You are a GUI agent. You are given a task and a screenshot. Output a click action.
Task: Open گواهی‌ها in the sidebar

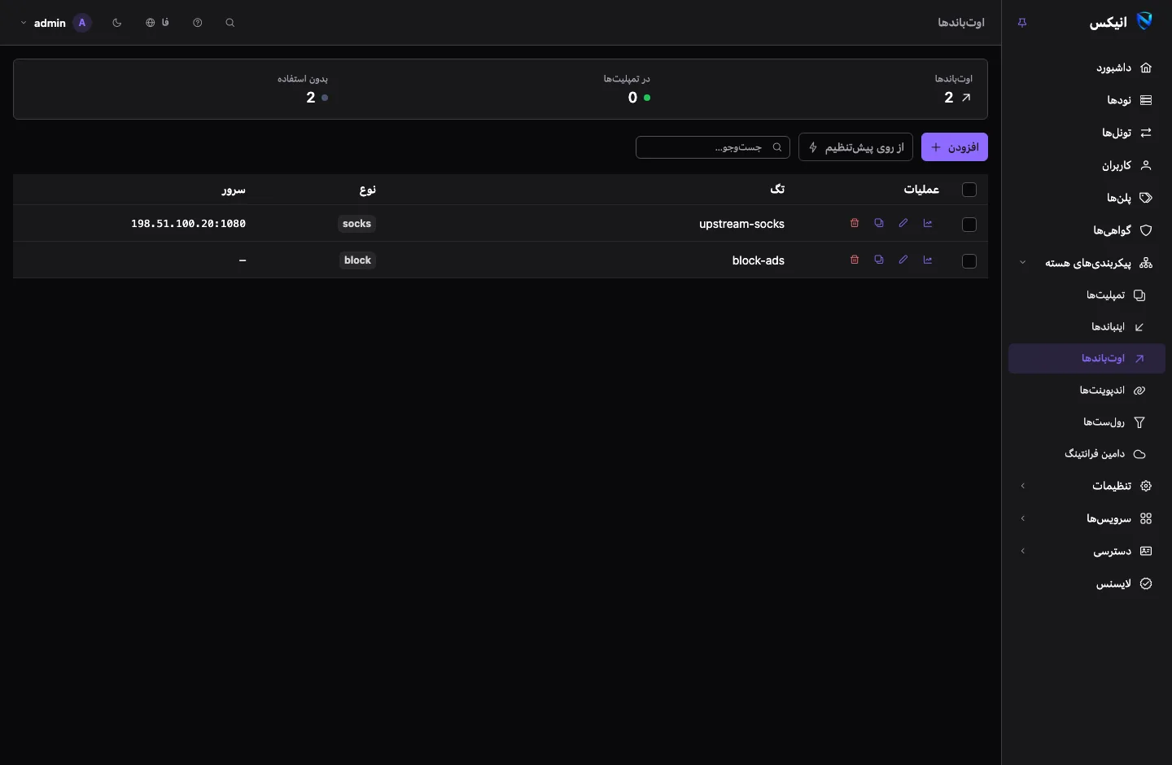click(x=1087, y=230)
